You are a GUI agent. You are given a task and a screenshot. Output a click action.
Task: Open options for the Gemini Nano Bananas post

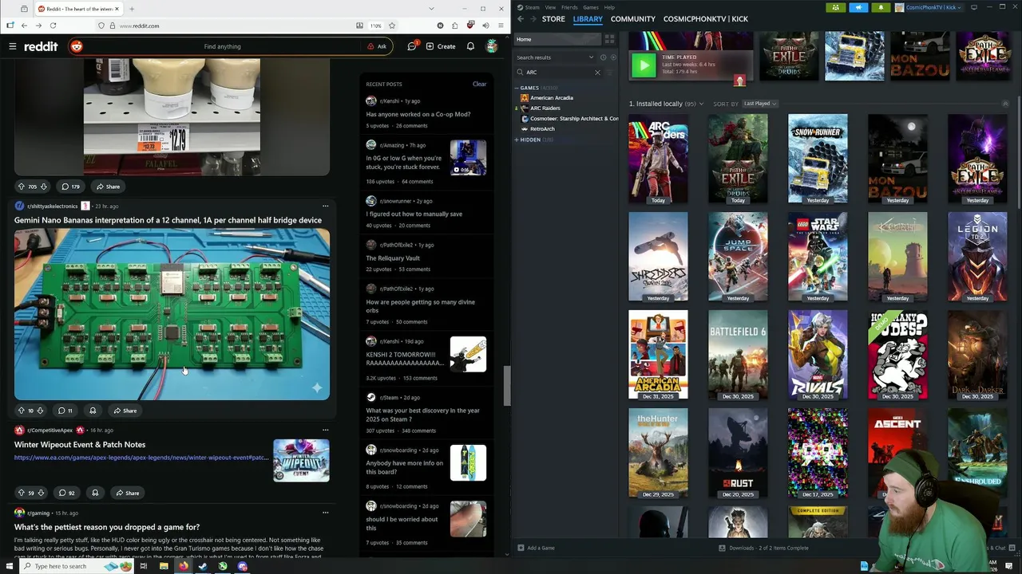coord(325,206)
